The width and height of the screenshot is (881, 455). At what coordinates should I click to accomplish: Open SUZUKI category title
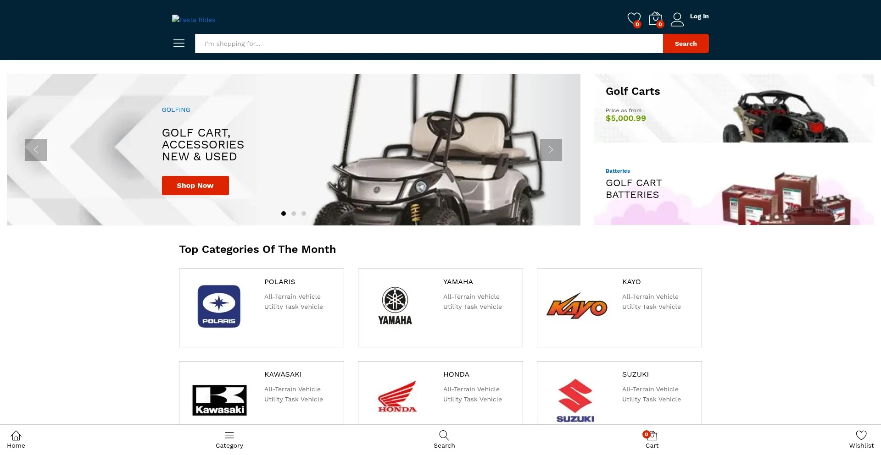coord(636,374)
